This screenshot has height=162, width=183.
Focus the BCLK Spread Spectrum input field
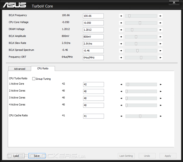pyautogui.click(x=93, y=51)
